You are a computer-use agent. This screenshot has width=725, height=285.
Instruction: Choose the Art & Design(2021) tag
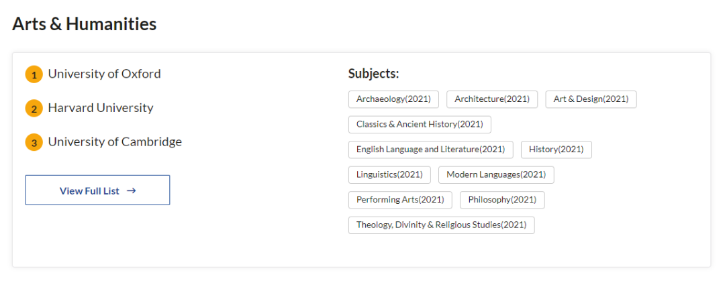(591, 99)
